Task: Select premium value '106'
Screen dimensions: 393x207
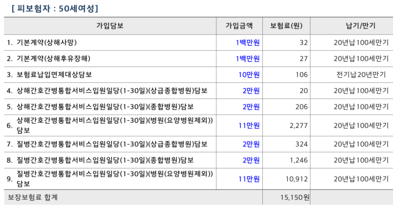Action: pos(301,74)
